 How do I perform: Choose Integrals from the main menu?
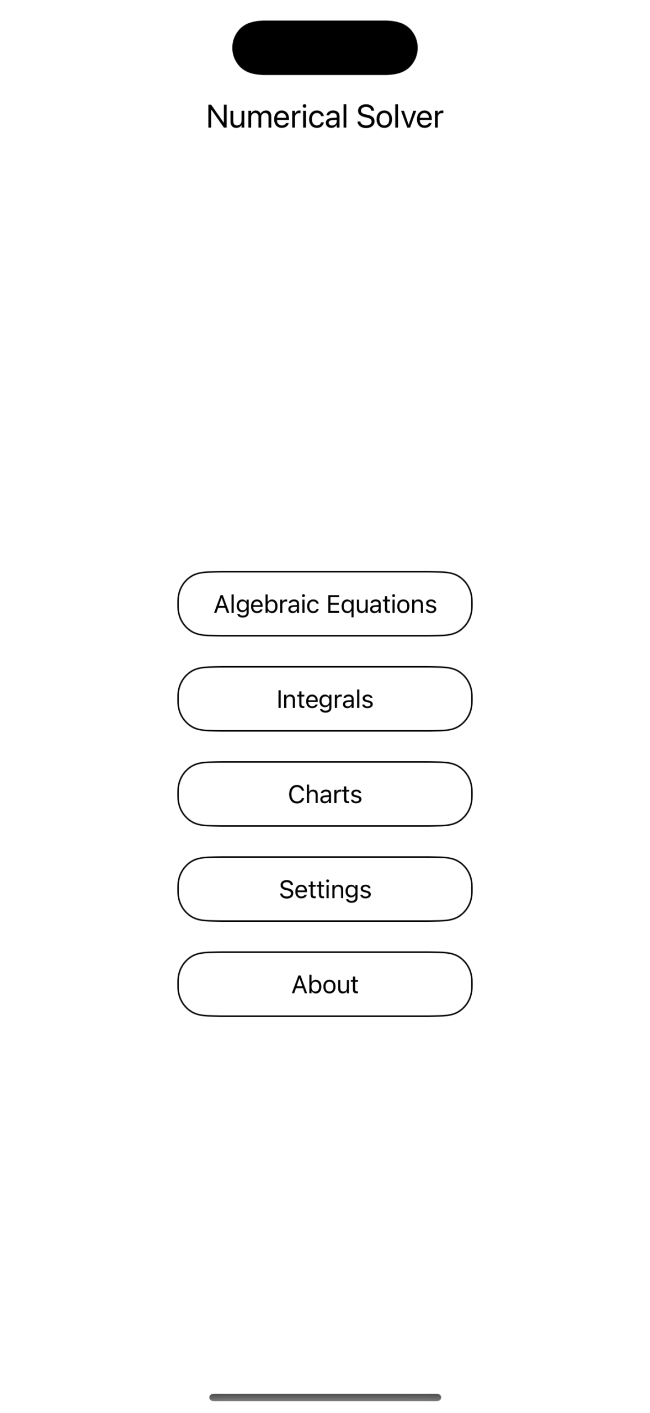[x=324, y=699]
